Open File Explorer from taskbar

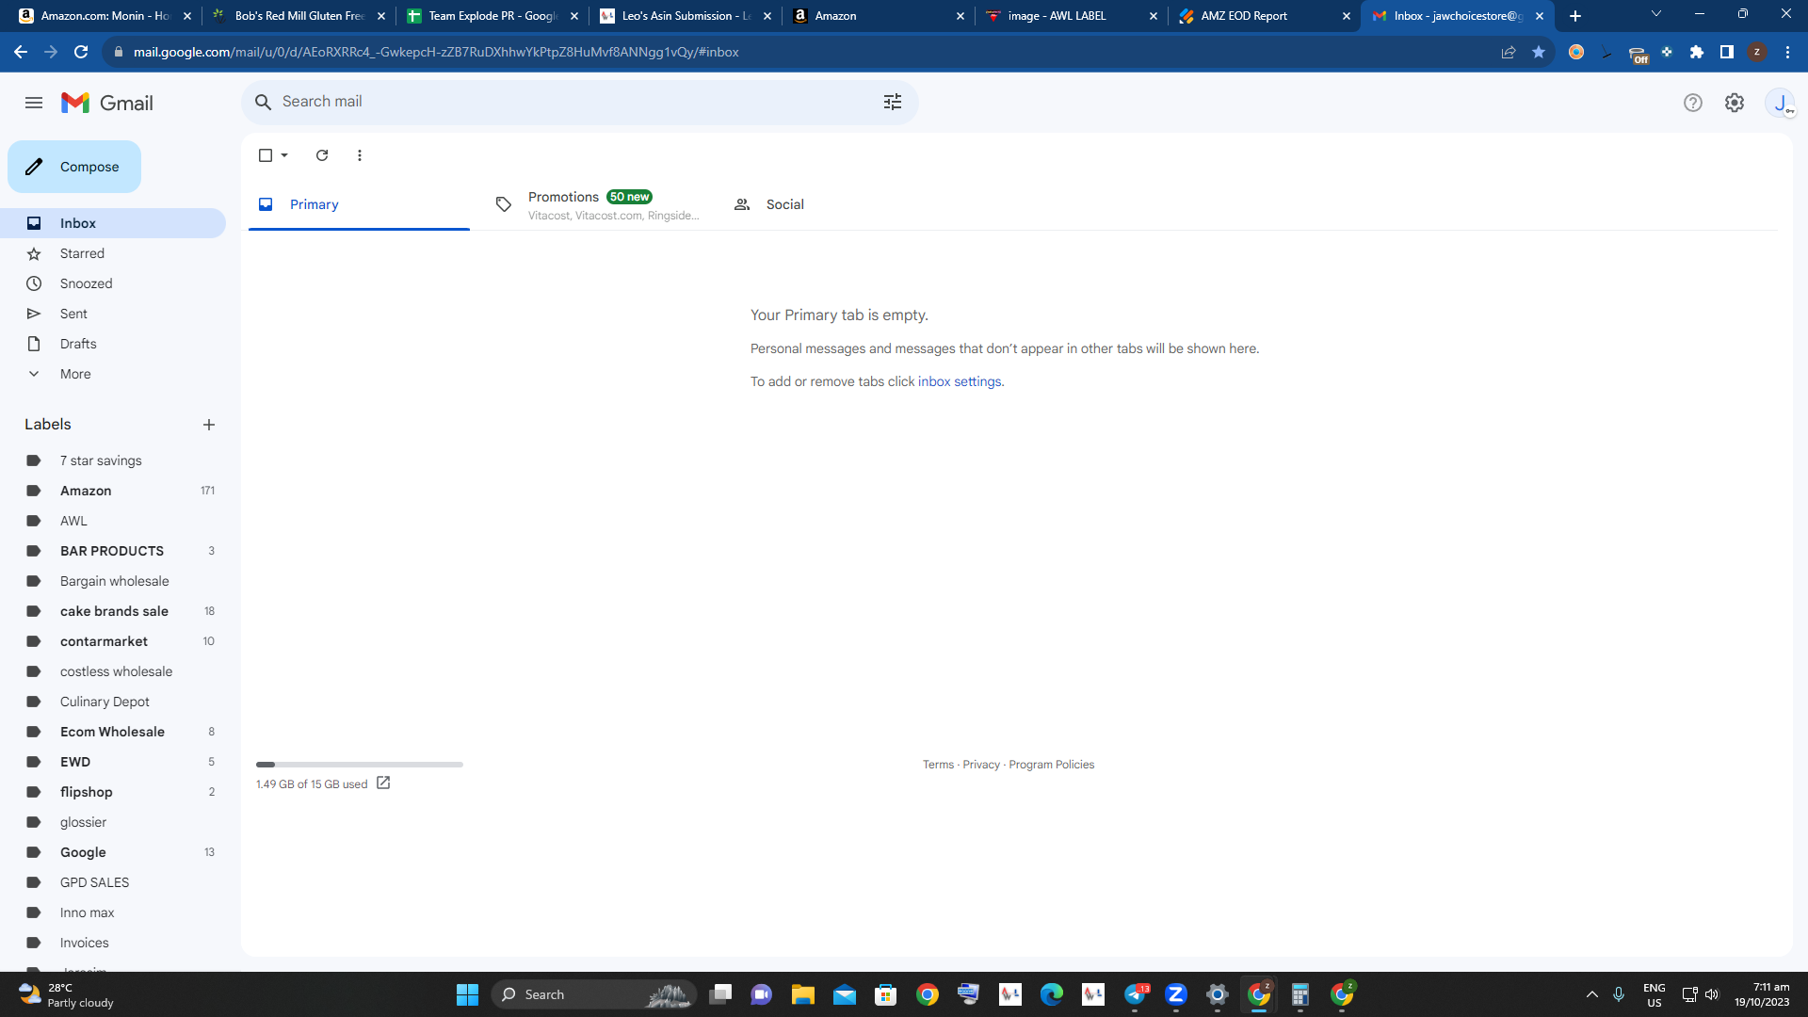click(803, 994)
